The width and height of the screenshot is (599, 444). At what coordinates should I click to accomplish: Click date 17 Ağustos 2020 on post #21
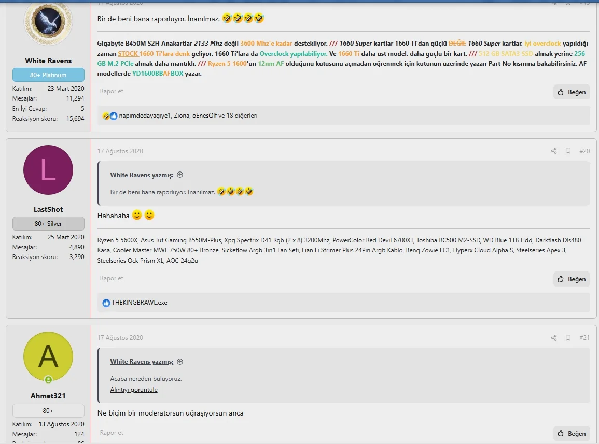(120, 337)
